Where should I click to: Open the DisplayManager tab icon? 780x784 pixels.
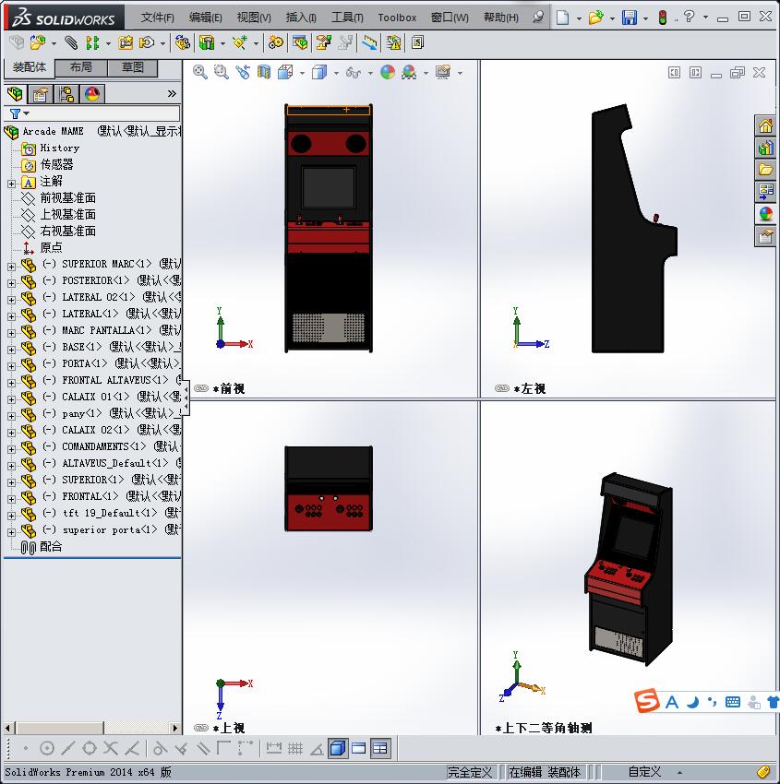pos(92,94)
